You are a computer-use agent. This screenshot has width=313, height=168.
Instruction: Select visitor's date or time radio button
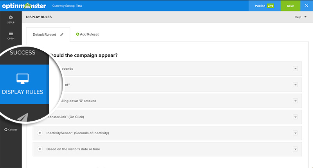click(x=40, y=149)
